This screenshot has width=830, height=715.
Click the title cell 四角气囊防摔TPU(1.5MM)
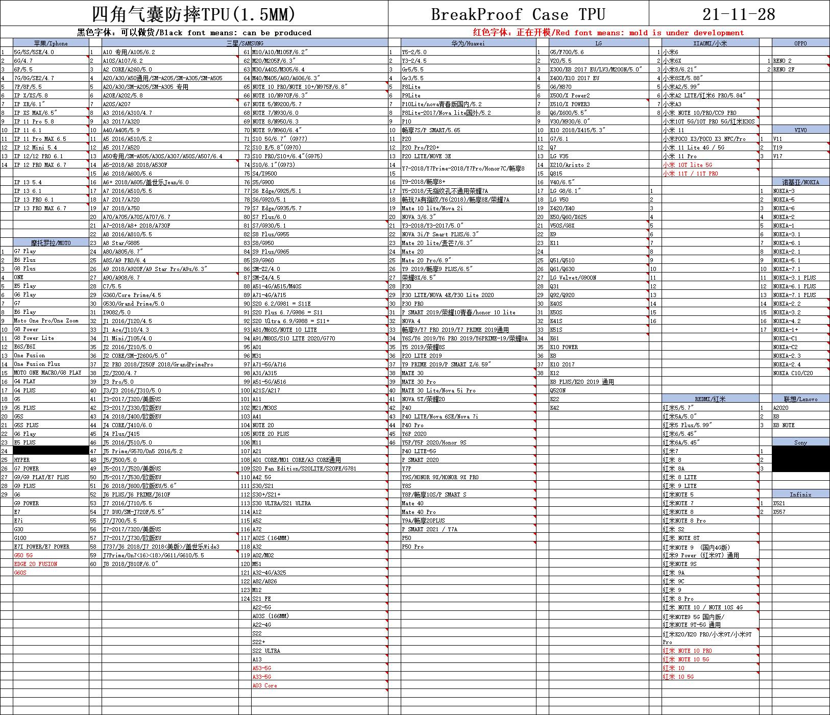point(194,13)
